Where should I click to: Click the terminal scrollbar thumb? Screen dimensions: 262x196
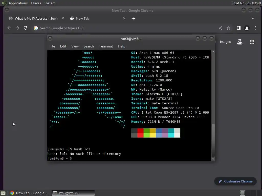tap(213, 140)
